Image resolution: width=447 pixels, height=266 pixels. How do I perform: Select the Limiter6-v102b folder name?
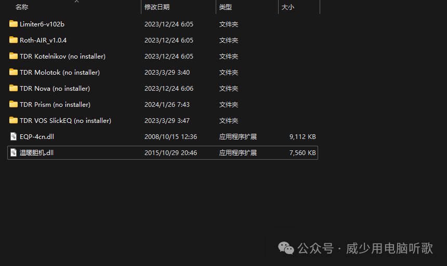click(x=42, y=24)
